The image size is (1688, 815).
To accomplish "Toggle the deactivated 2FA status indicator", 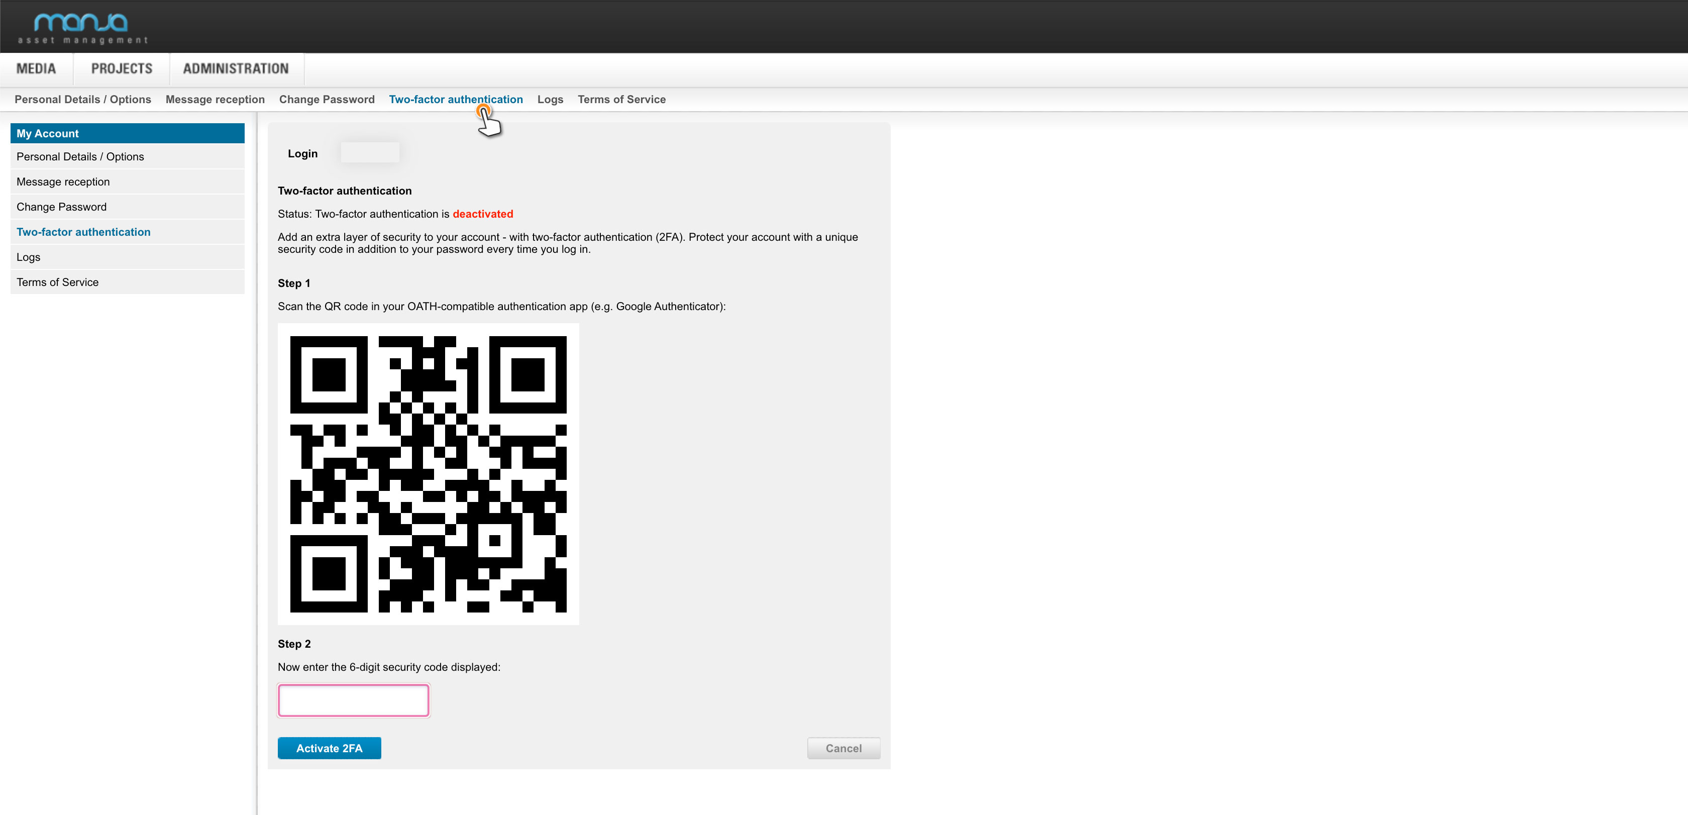I will [482, 214].
